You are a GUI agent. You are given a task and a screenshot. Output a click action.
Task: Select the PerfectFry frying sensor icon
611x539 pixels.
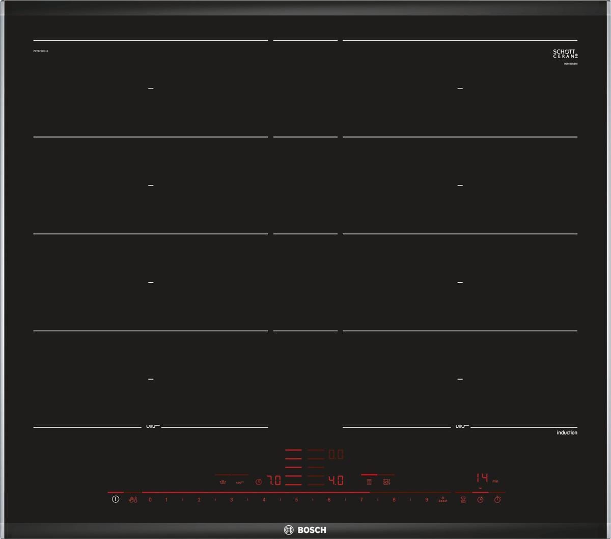(x=386, y=481)
